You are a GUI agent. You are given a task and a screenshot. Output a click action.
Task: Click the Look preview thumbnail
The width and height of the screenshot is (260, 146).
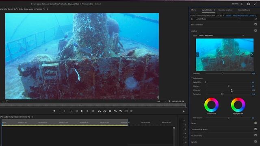coord(225,55)
